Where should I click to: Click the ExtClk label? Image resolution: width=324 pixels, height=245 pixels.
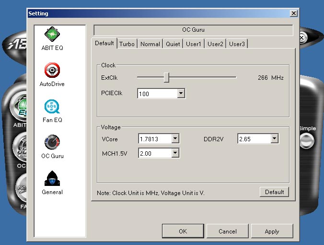(x=109, y=78)
